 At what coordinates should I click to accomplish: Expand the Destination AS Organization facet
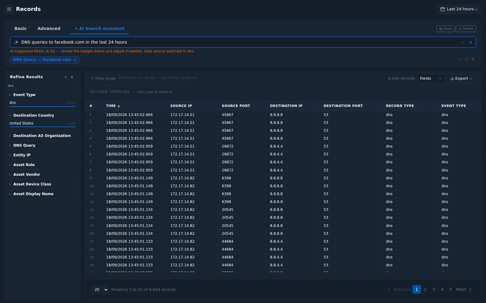pos(42,136)
